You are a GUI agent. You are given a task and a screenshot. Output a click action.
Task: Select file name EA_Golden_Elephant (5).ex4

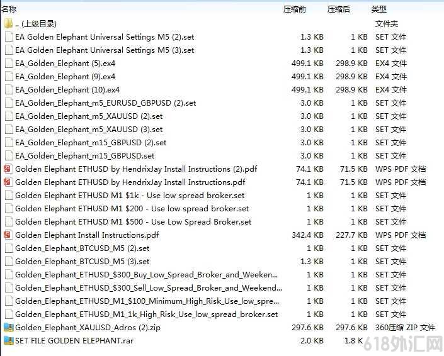pyautogui.click(x=65, y=64)
